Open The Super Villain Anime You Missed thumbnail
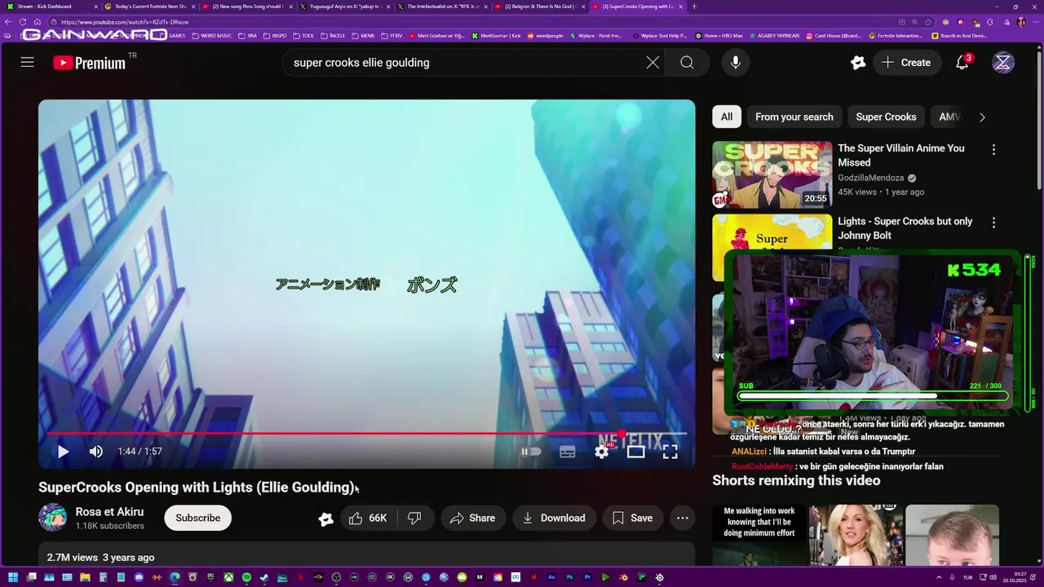1044x587 pixels. [x=772, y=174]
